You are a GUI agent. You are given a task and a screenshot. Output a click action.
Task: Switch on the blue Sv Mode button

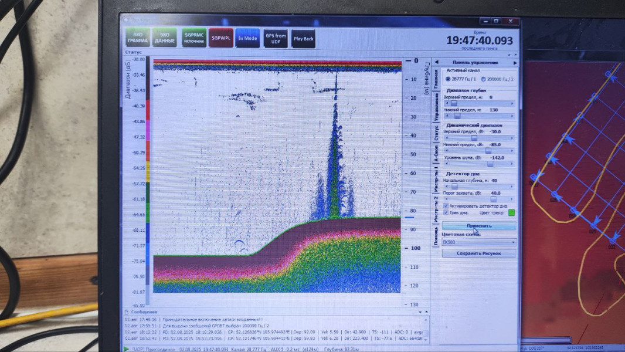coord(247,38)
